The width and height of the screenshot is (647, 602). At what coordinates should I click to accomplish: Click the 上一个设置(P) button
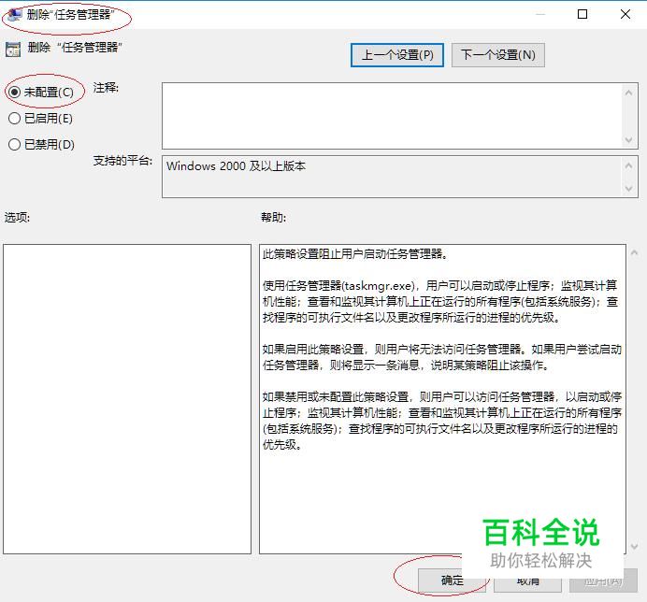coord(397,55)
